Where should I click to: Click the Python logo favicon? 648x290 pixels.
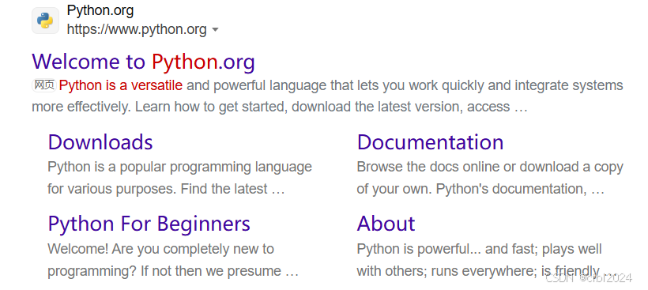(x=45, y=21)
